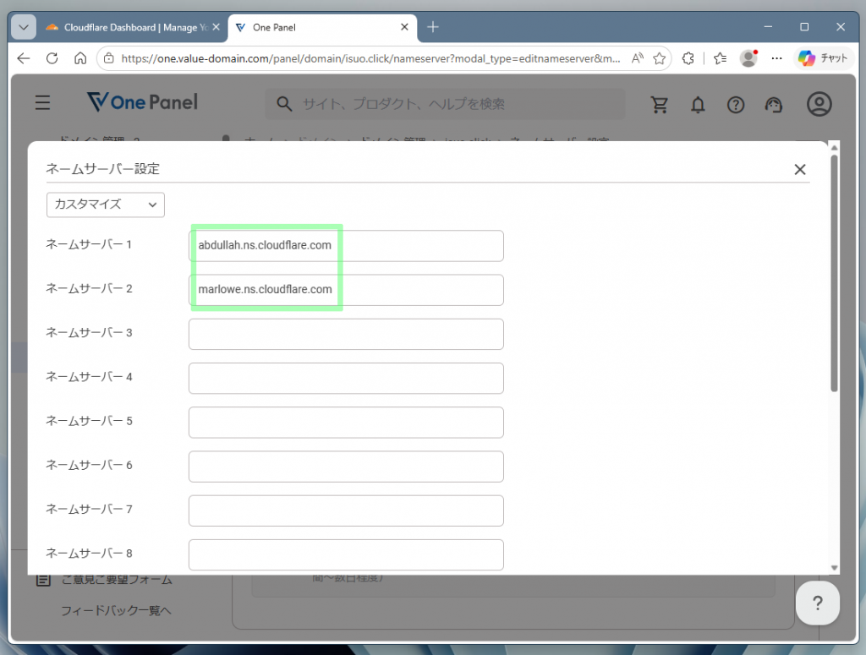Open the Copilot チャット button
Viewport: 866px width, 655px height.
click(x=823, y=58)
